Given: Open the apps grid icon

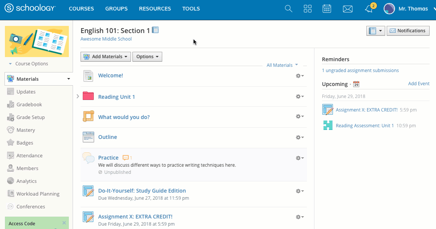Looking at the screenshot, I should point(308,9).
